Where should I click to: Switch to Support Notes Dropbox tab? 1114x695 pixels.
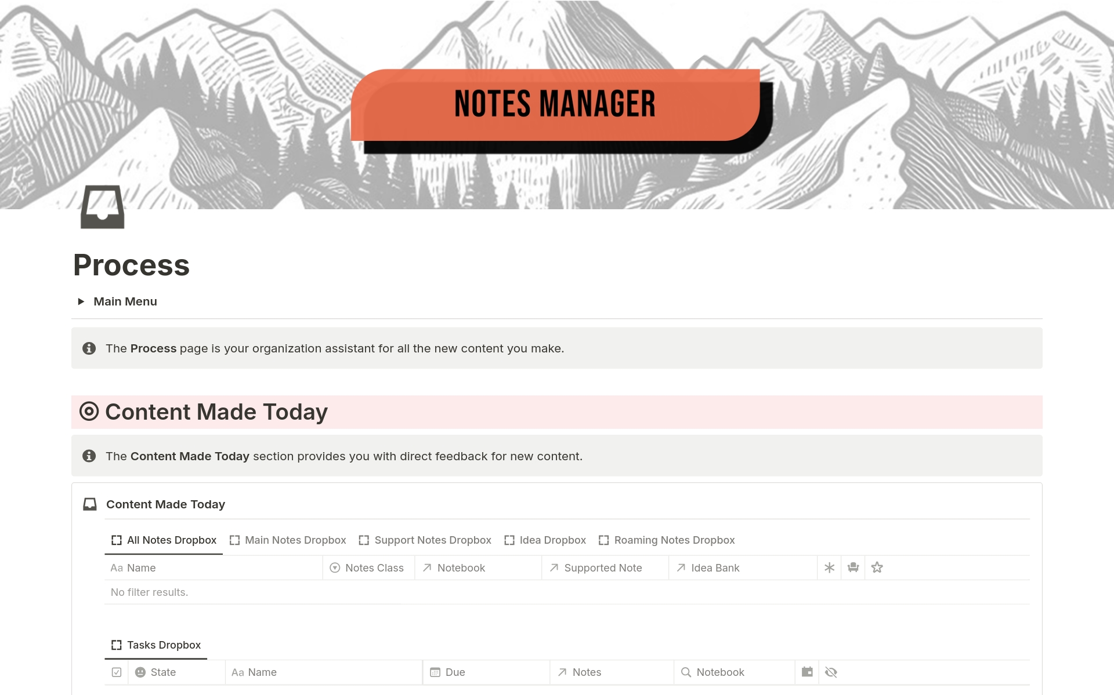(433, 540)
